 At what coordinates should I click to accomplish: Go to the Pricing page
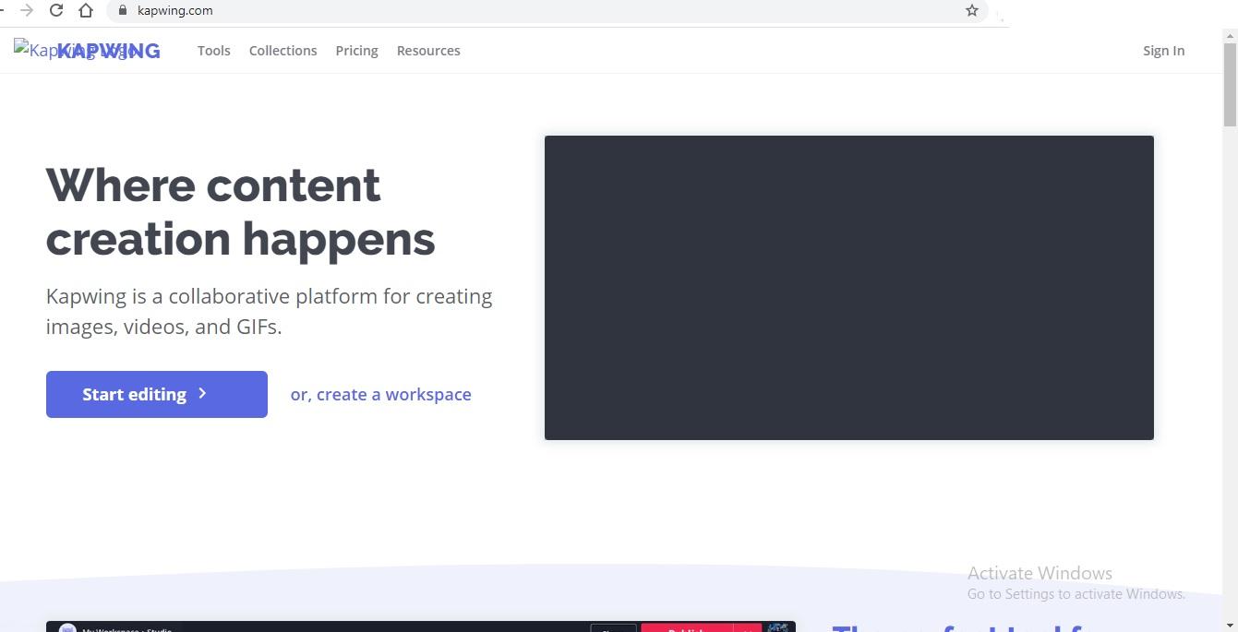pos(357,51)
